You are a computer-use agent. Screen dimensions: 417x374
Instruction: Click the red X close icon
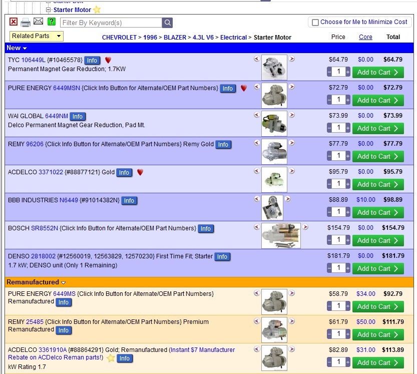[x=14, y=22]
